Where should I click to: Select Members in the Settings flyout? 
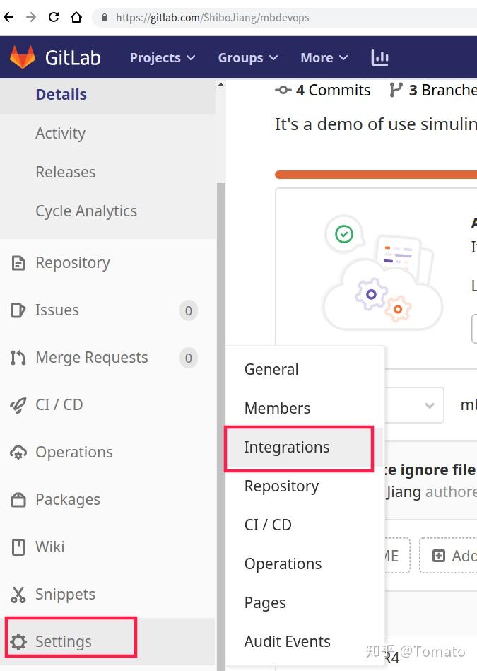click(x=277, y=409)
